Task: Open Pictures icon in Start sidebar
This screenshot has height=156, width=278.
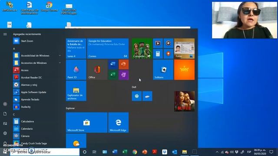Action: coord(5,123)
